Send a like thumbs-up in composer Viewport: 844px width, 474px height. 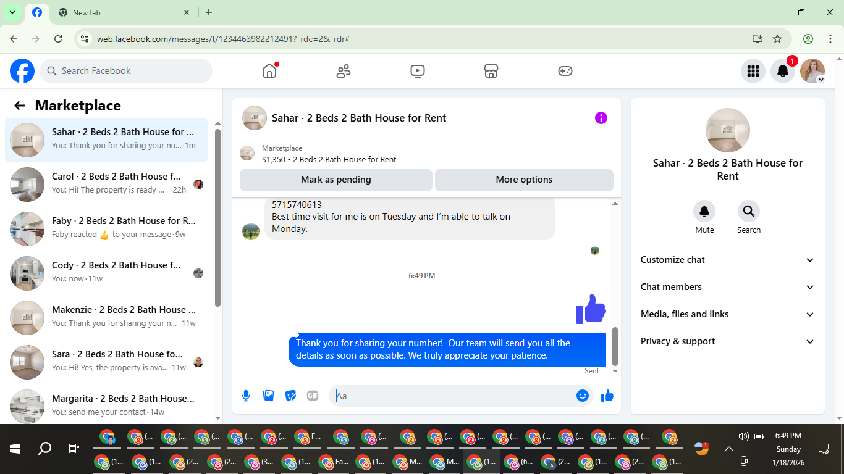click(607, 396)
